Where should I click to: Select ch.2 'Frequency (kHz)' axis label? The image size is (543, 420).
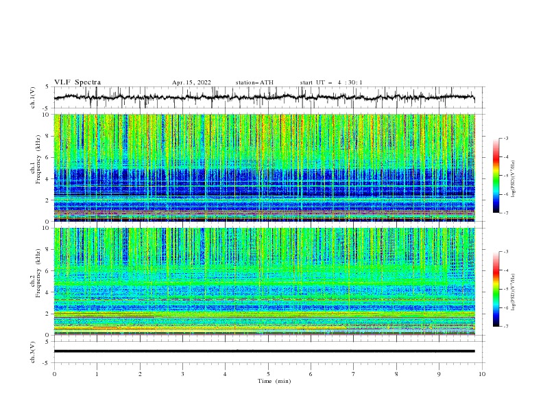[38, 273]
